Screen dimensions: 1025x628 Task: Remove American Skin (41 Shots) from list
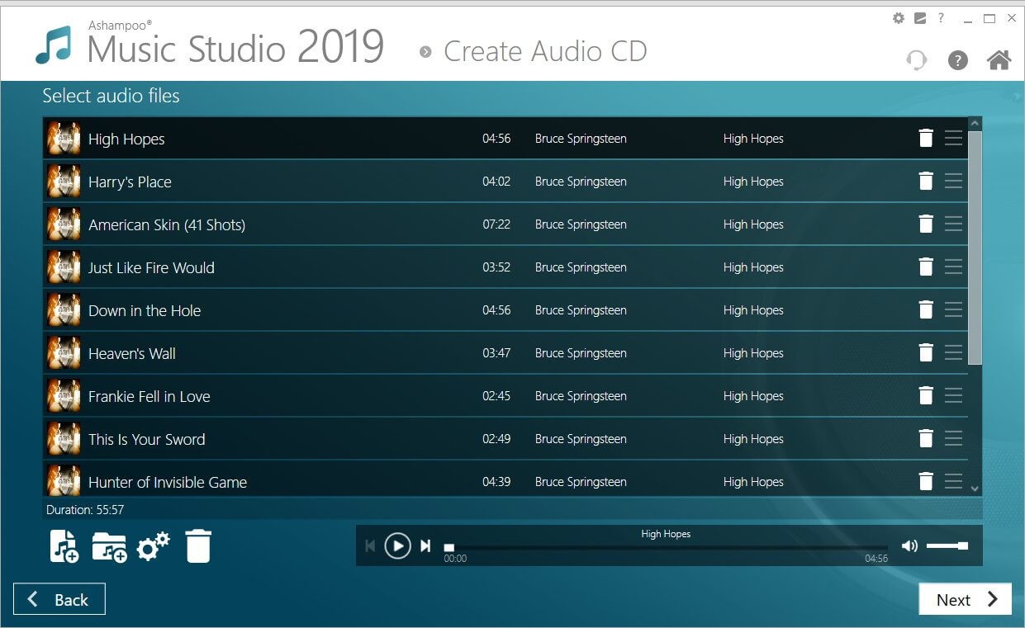(925, 224)
